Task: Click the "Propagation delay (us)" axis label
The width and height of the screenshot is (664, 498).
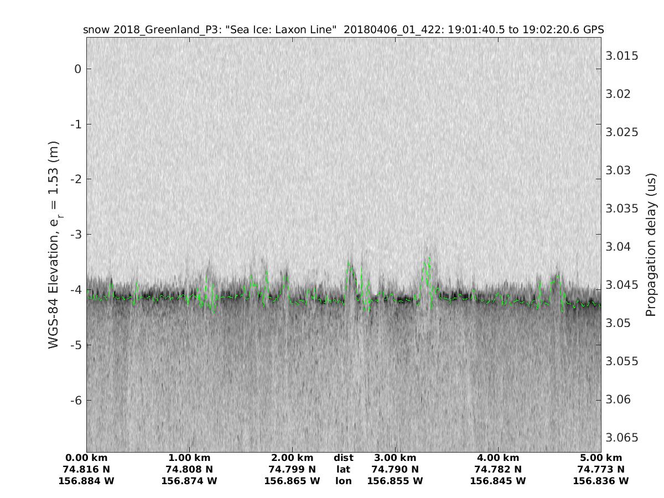Action: coord(651,244)
